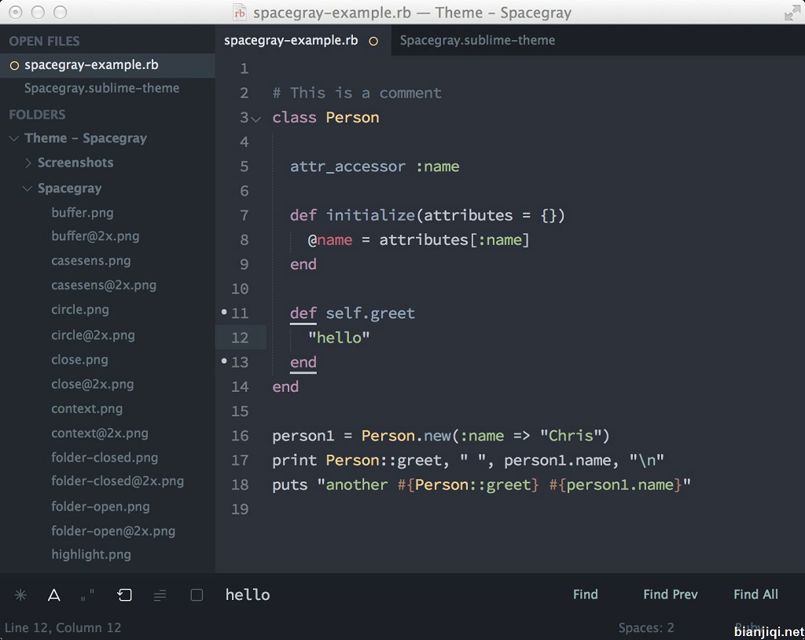Open circle@2x.png in sidebar
The height and width of the screenshot is (640, 805).
93,335
